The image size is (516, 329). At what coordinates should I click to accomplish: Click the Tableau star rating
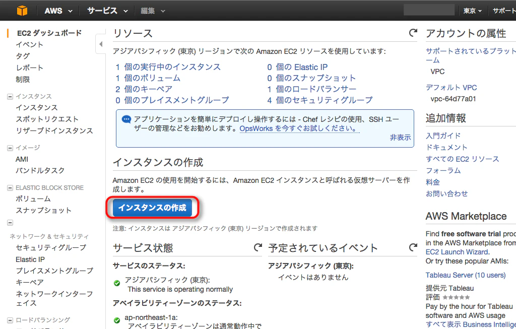[x=456, y=297]
